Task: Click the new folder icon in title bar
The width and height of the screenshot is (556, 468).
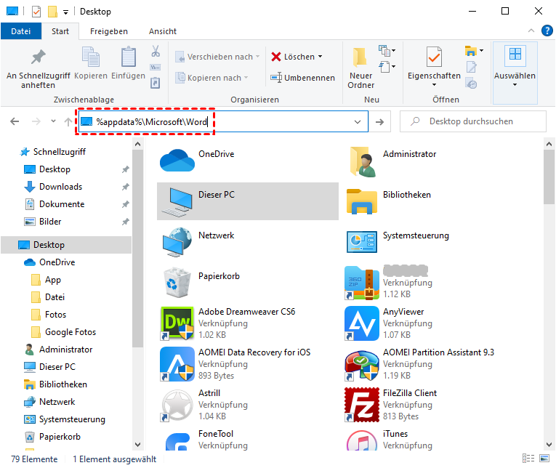Action: coord(52,12)
